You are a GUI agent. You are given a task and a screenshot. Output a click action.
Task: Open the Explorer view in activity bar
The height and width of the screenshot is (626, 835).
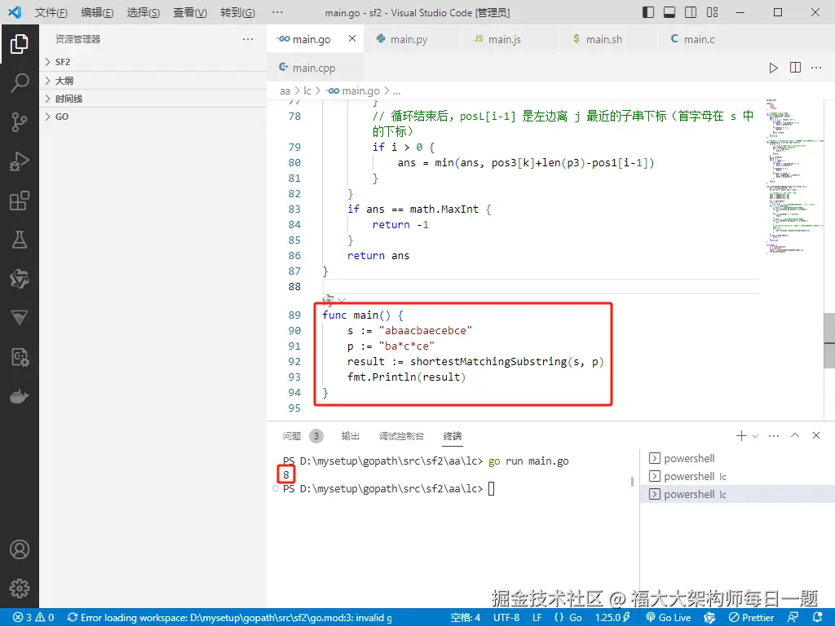click(20, 44)
